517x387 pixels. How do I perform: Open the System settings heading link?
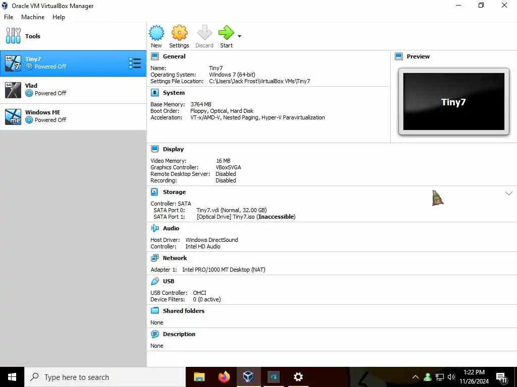pos(174,93)
